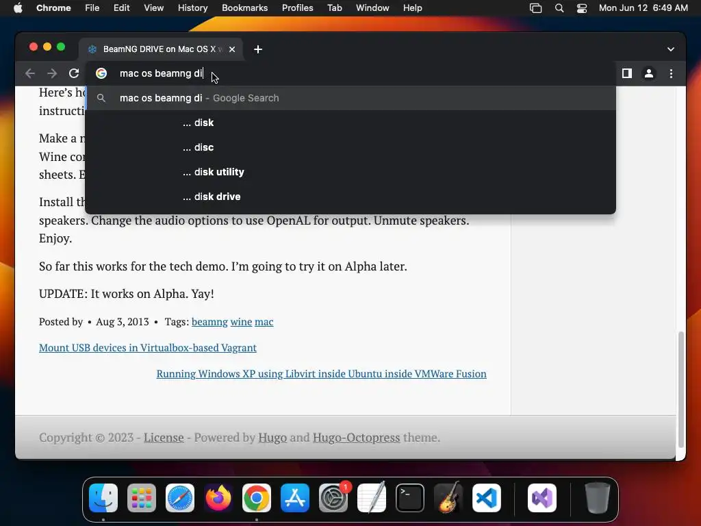Open the Bookmarks menu
Screen dimensions: 701x526
pos(244,8)
